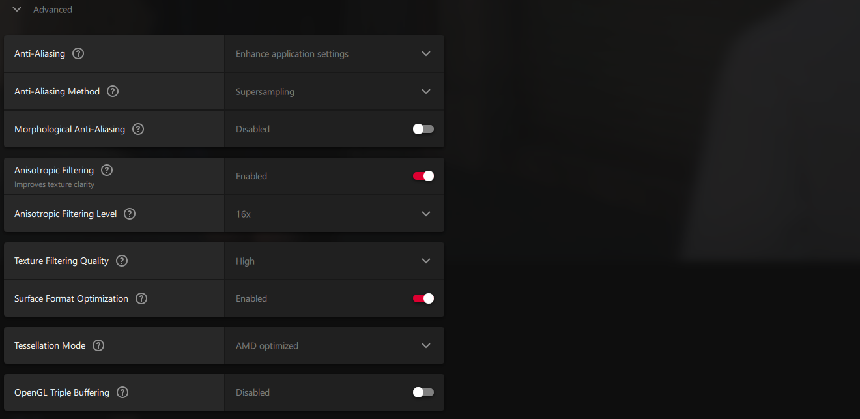Open Morphological Anti-Aliasing help tooltip icon

coord(138,129)
